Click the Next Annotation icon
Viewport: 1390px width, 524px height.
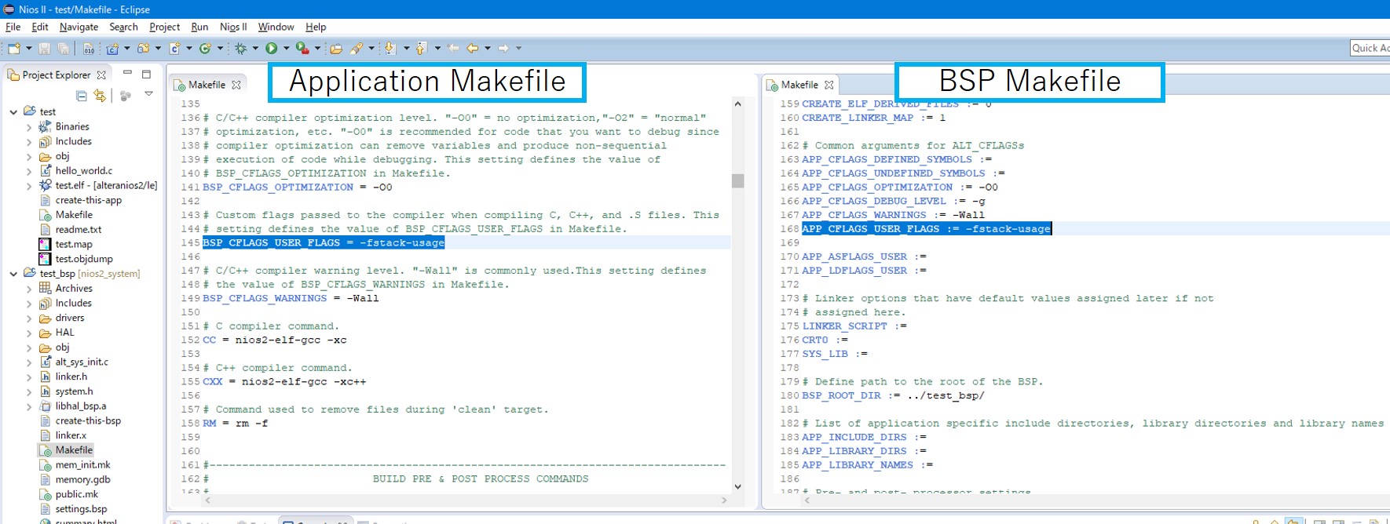pyautogui.click(x=390, y=49)
